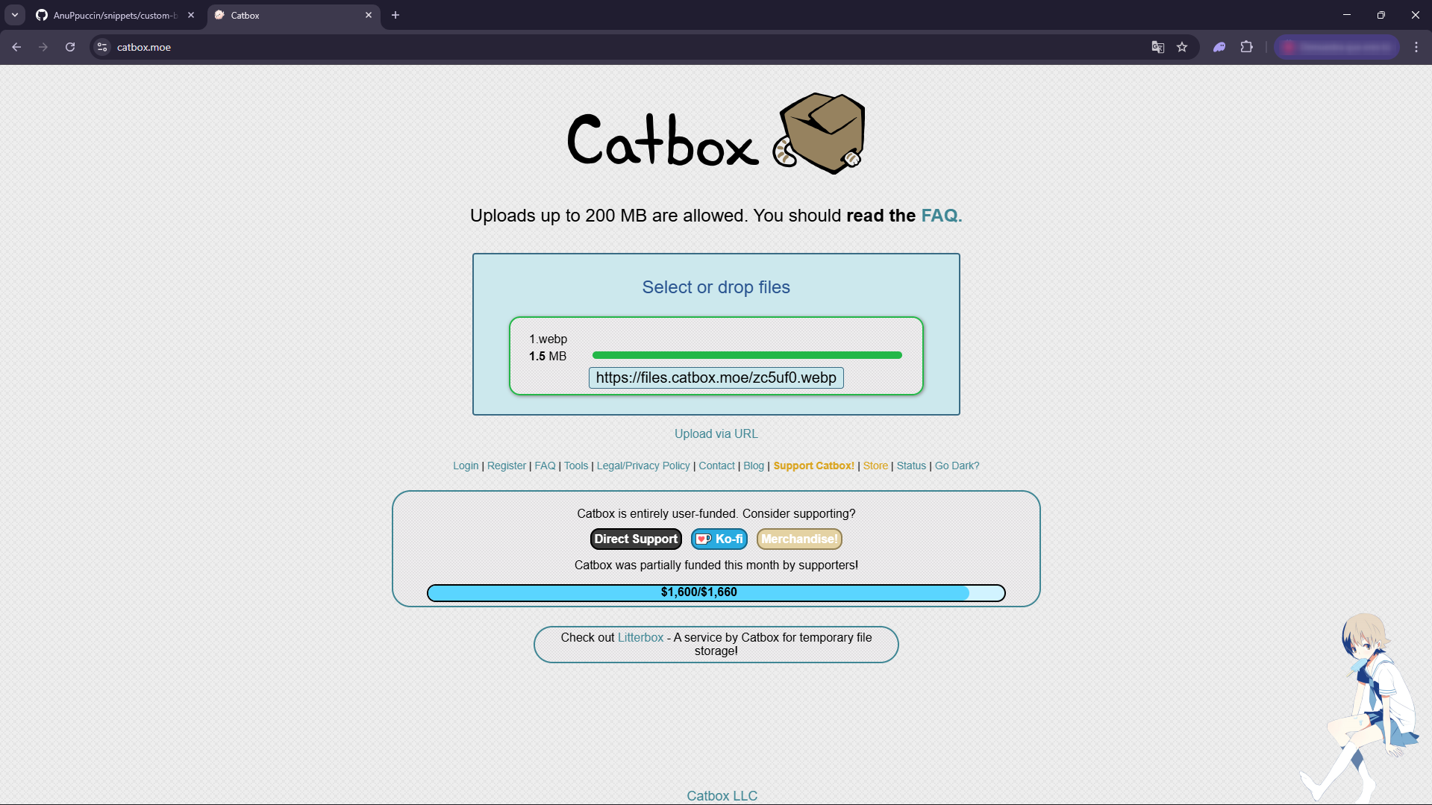Open the Litterbox link

click(640, 637)
